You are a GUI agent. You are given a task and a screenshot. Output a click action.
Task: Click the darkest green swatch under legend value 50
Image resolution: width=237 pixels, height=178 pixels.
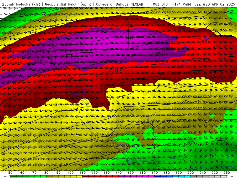13,177
